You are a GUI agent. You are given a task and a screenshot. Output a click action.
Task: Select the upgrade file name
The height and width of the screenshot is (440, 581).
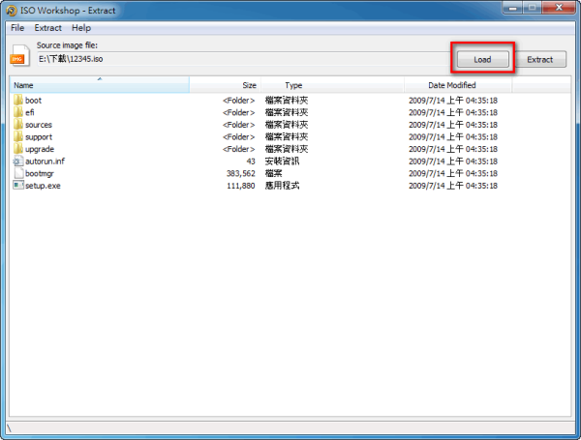coord(40,149)
